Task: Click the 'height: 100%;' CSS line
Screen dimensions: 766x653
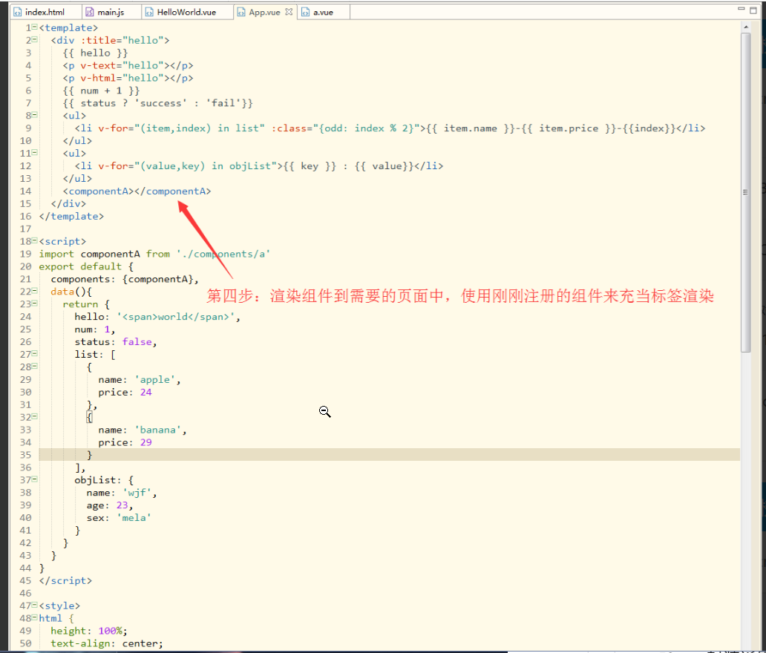Action: point(89,631)
